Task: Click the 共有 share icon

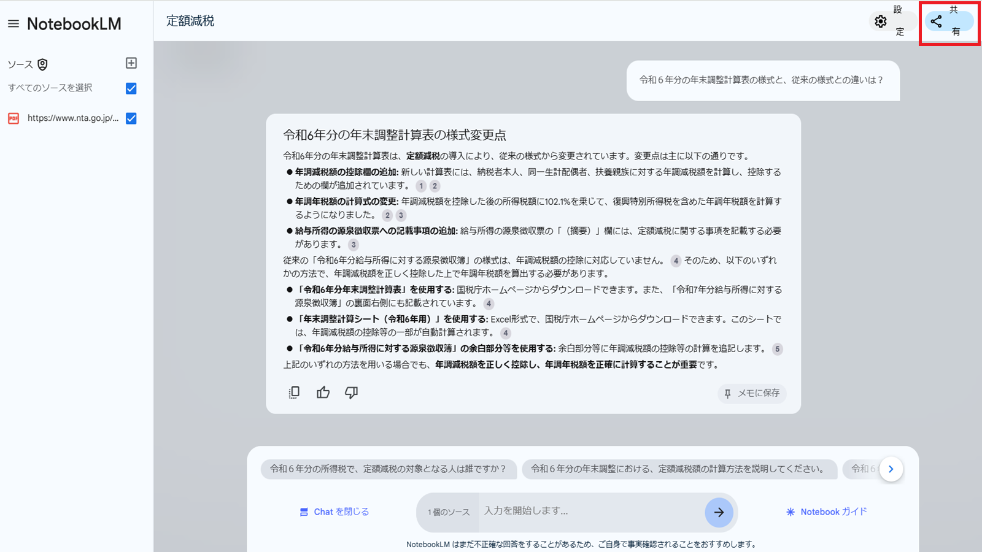Action: 937,21
